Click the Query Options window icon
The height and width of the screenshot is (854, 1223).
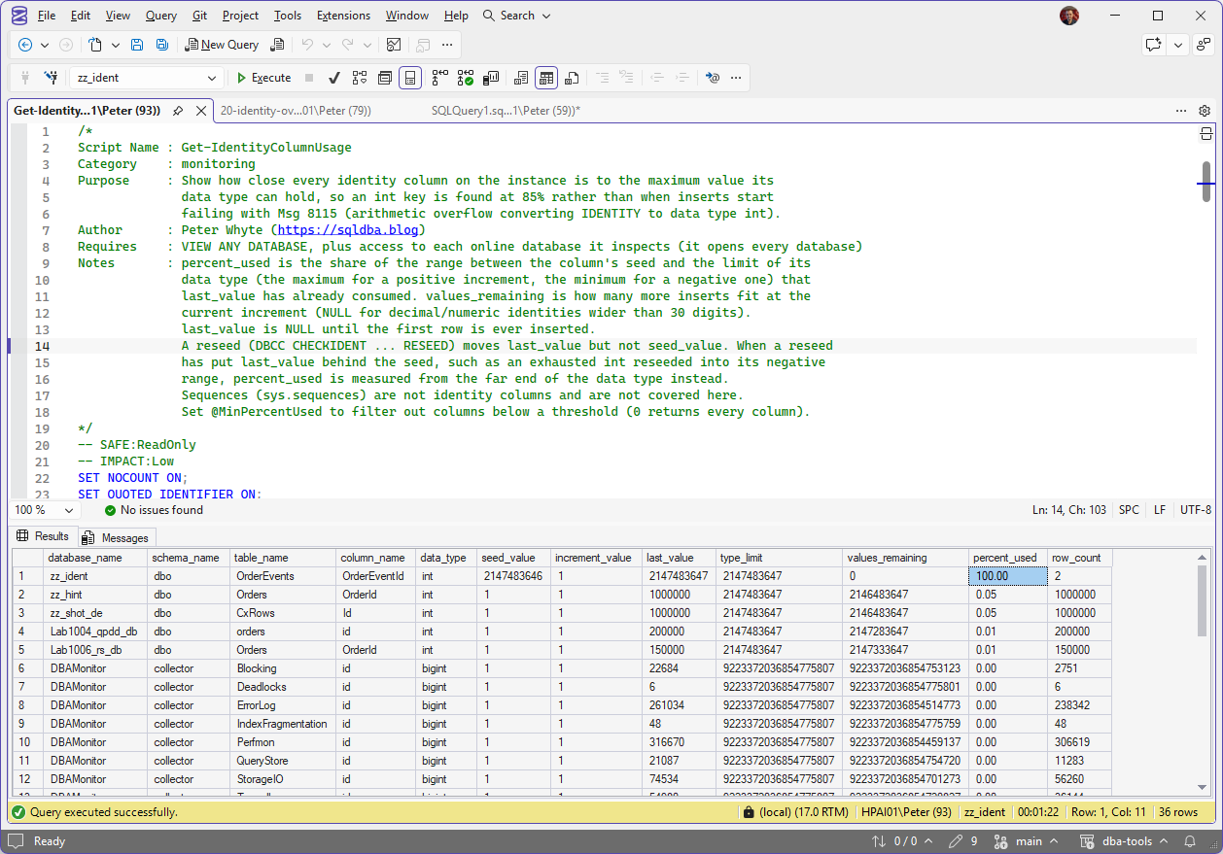385,78
